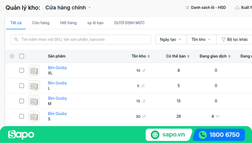Open Danh sách lô - HSD

(x=206, y=7)
